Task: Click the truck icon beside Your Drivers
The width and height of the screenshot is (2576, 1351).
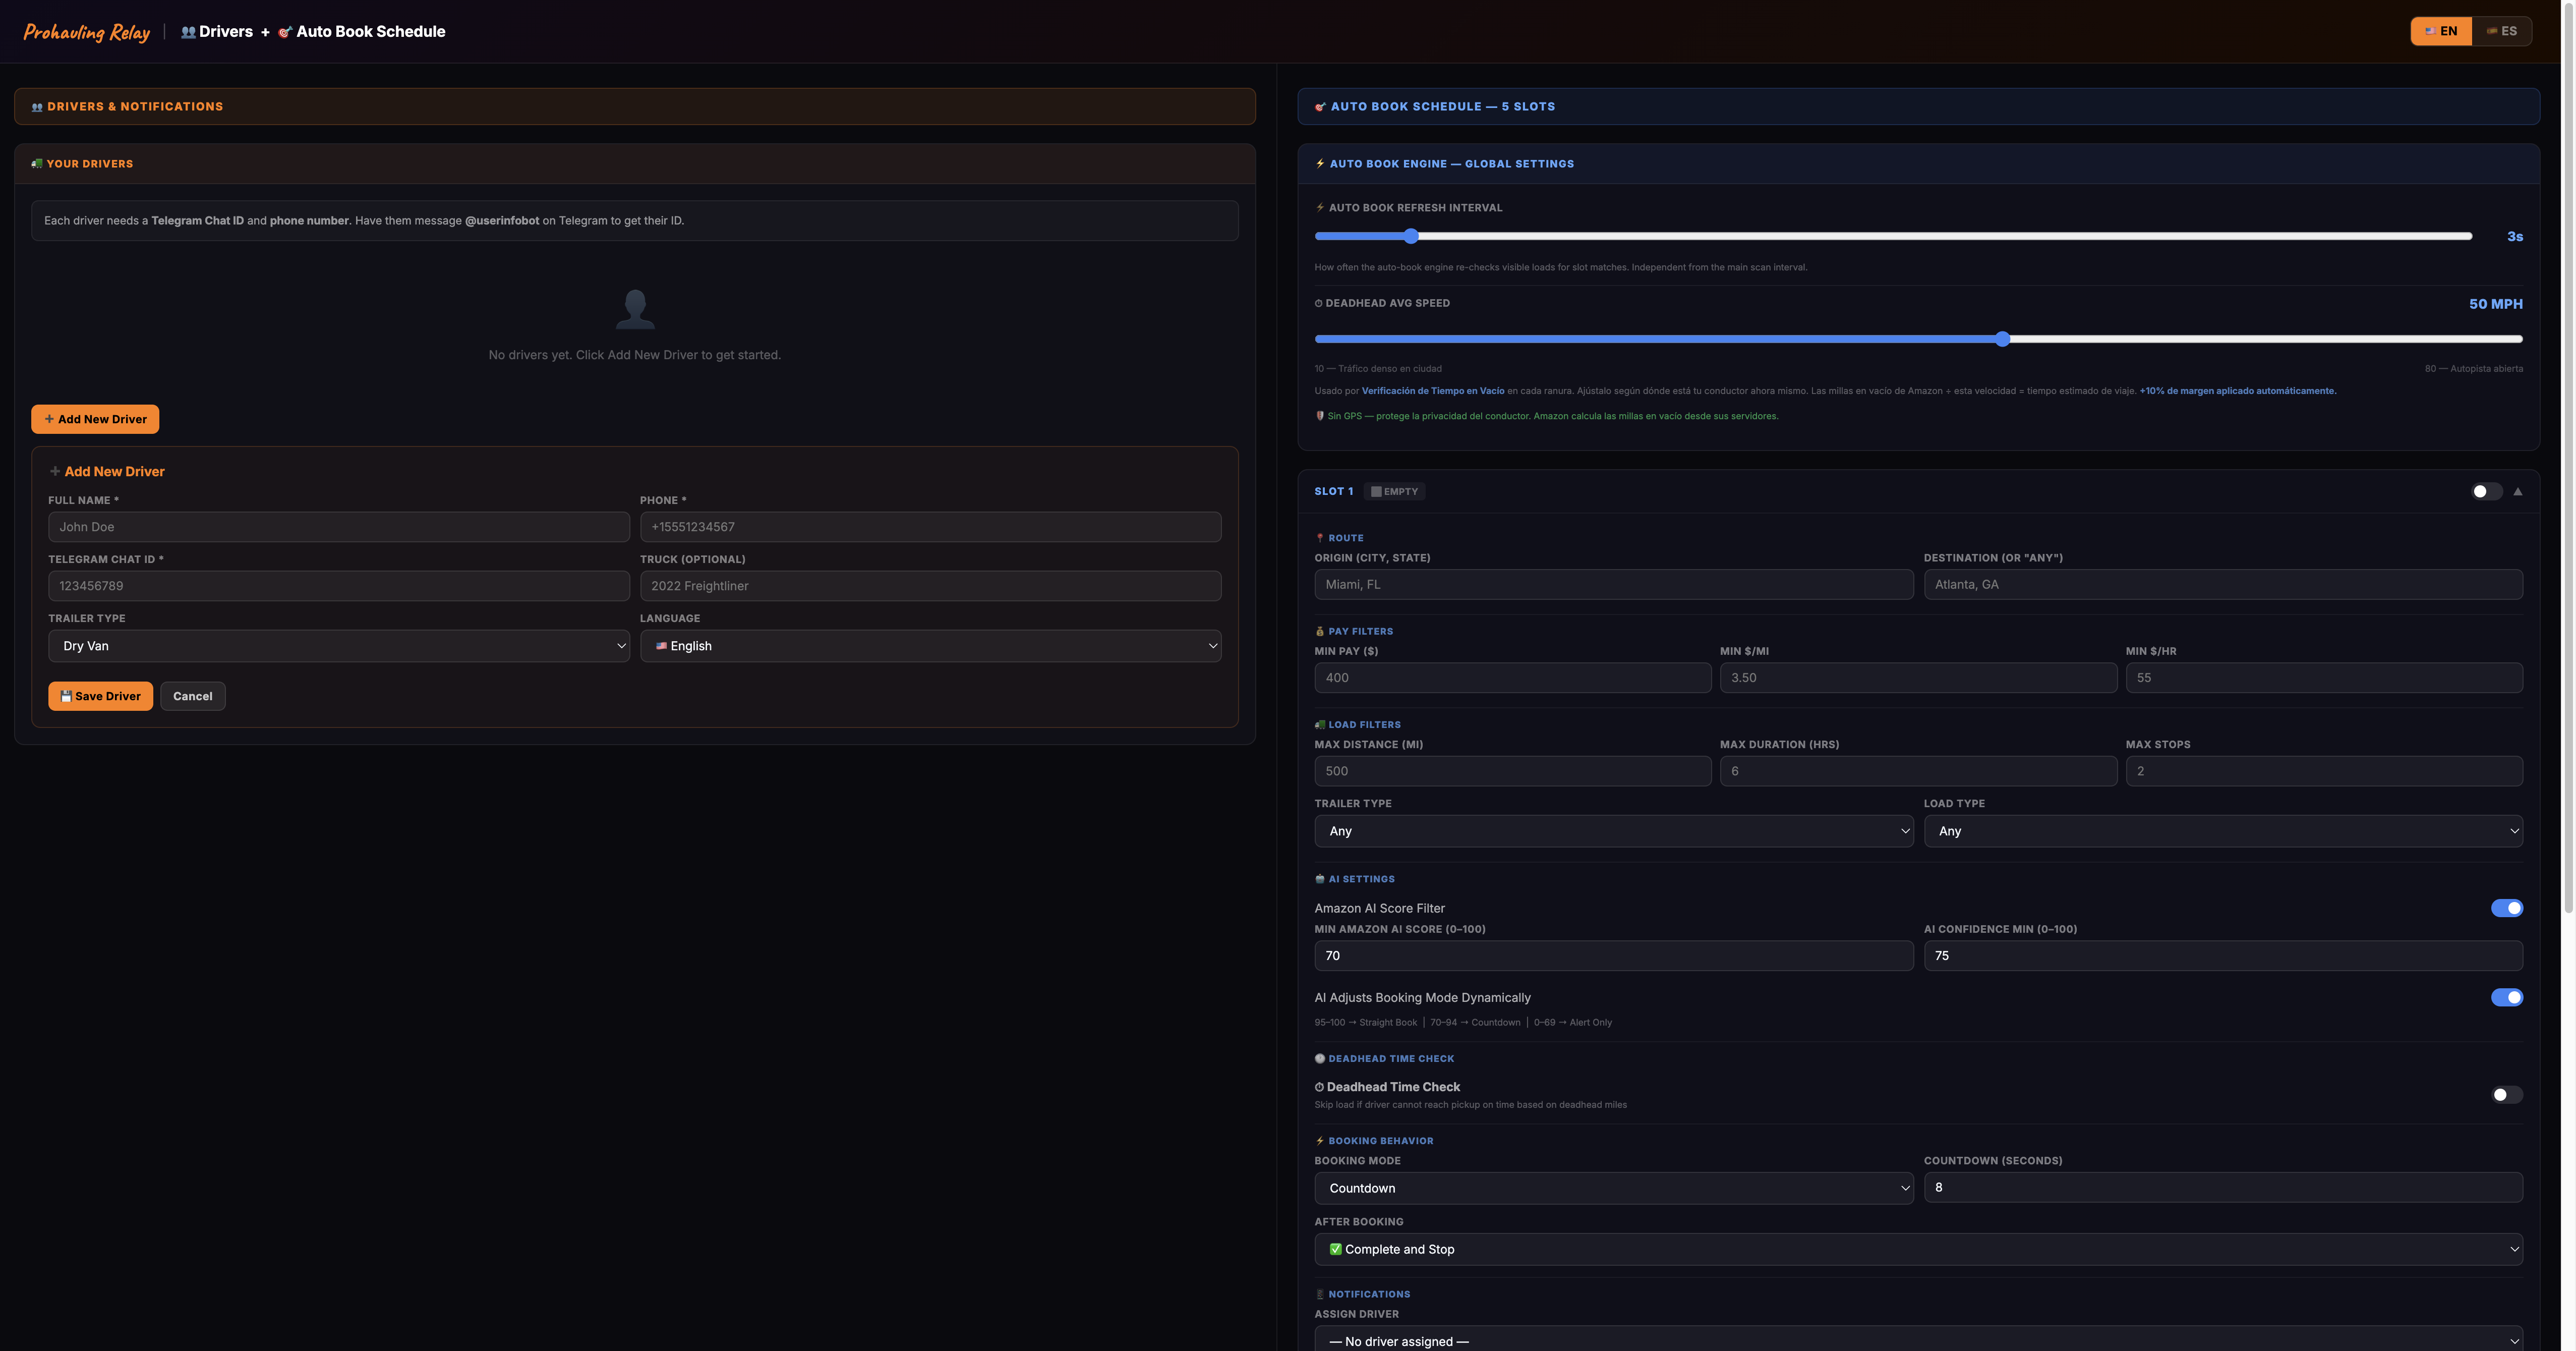Action: click(37, 164)
